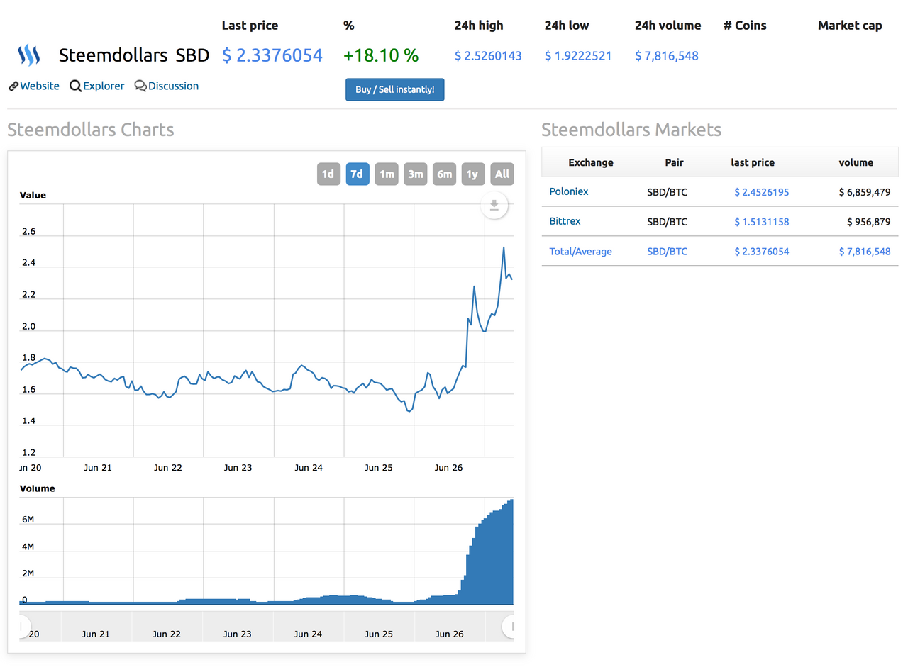Select the 1y chart range

pos(472,174)
